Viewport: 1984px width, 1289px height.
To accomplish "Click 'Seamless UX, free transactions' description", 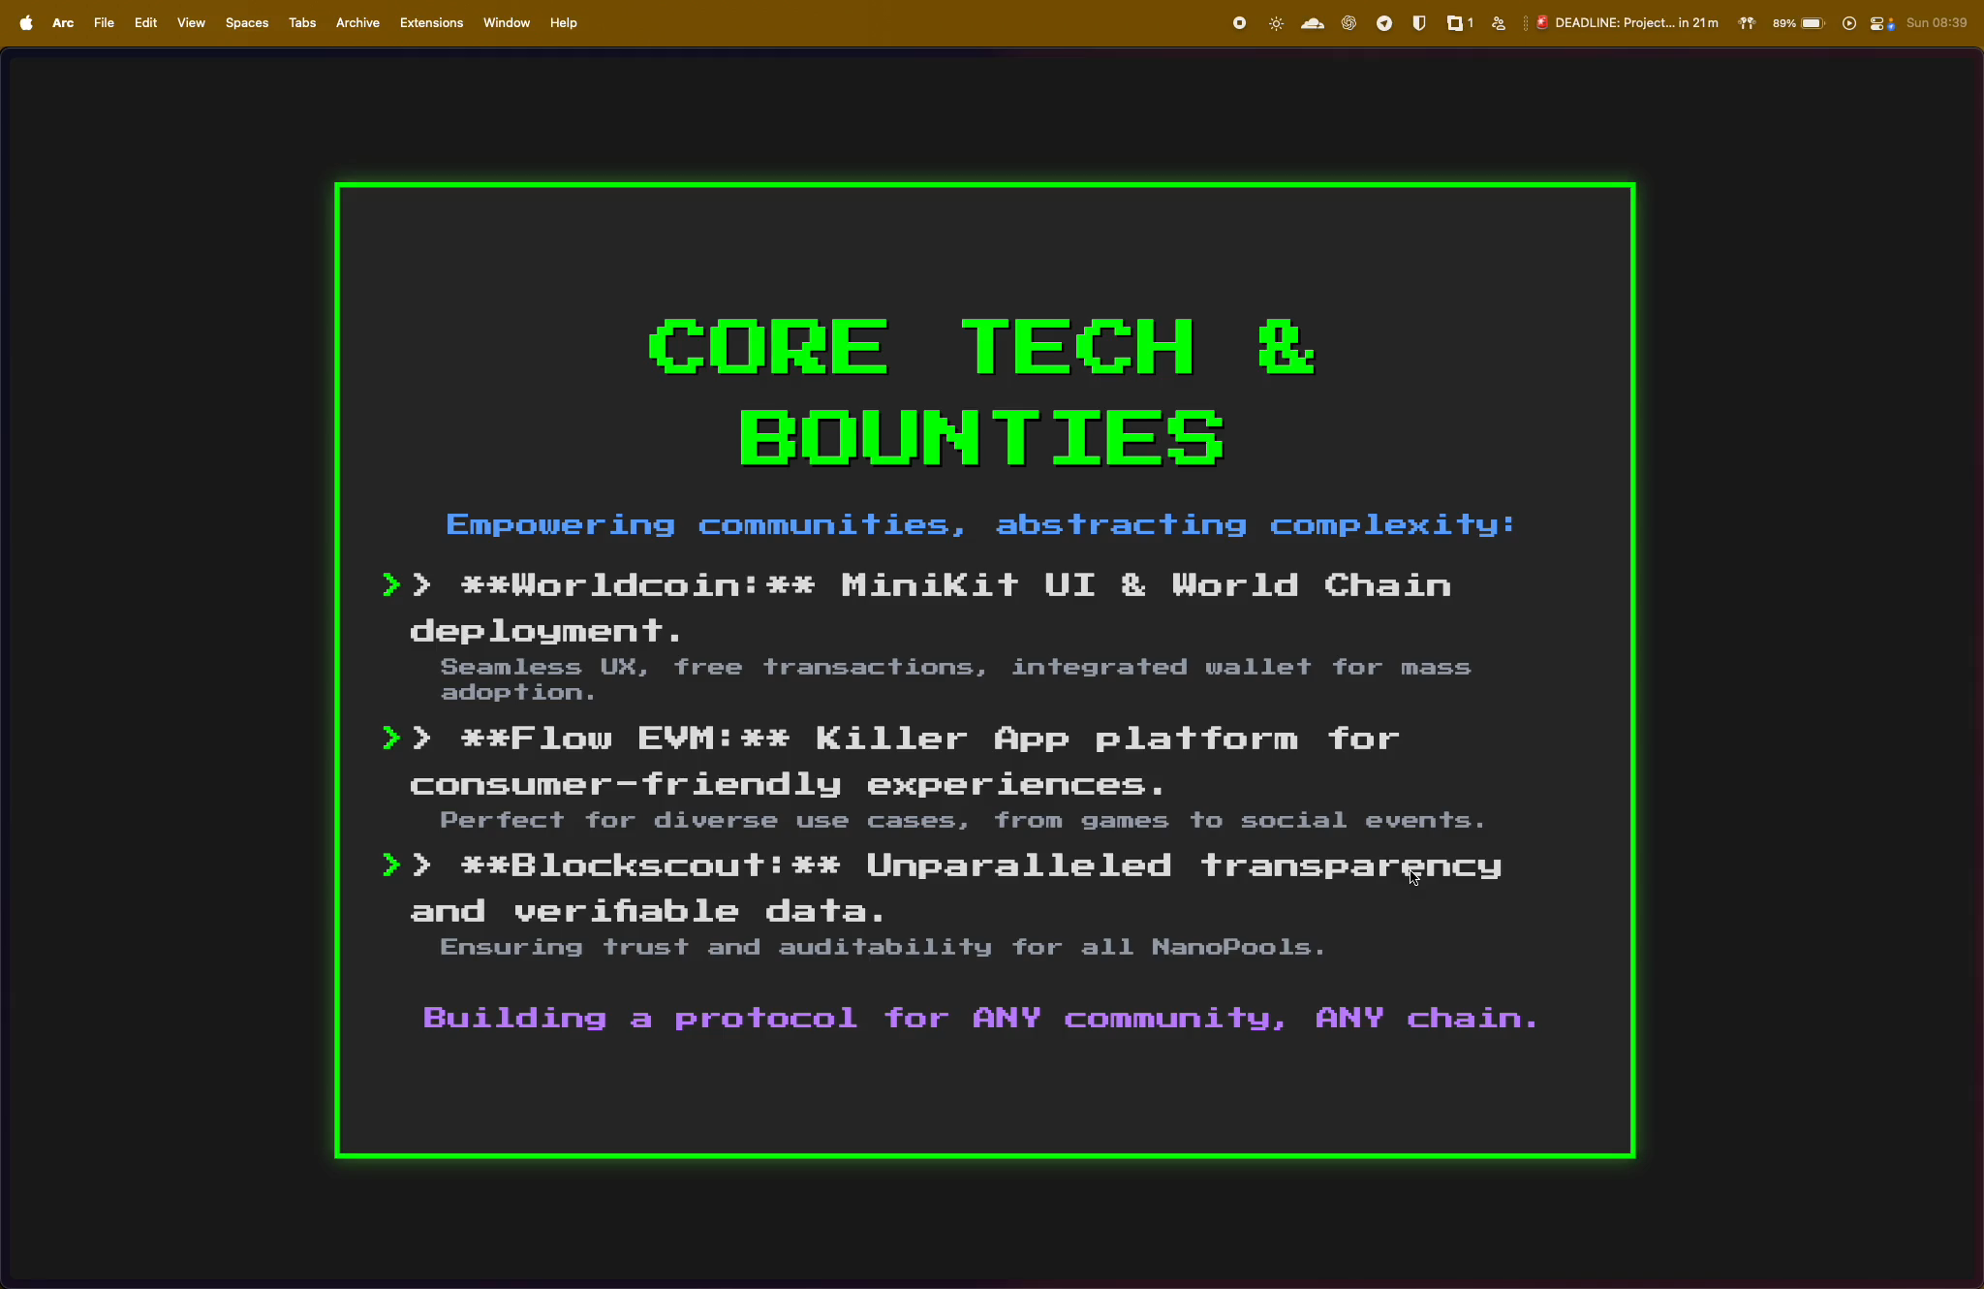I will coord(955,679).
